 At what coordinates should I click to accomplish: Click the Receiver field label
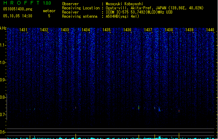tap(70, 12)
